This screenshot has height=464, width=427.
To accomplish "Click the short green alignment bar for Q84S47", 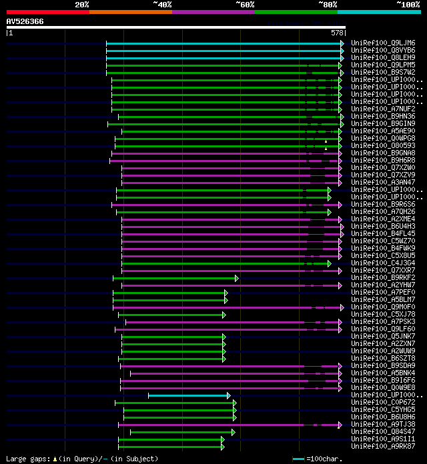I will [x=181, y=433].
